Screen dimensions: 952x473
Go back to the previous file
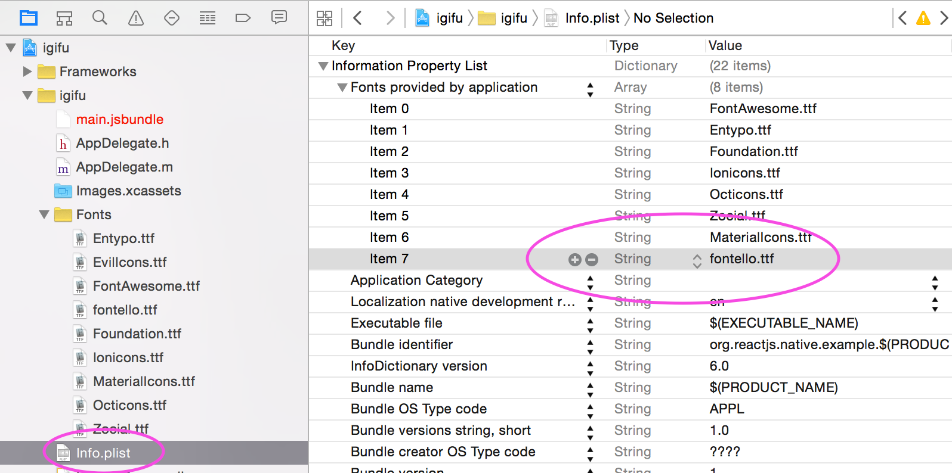tap(358, 18)
